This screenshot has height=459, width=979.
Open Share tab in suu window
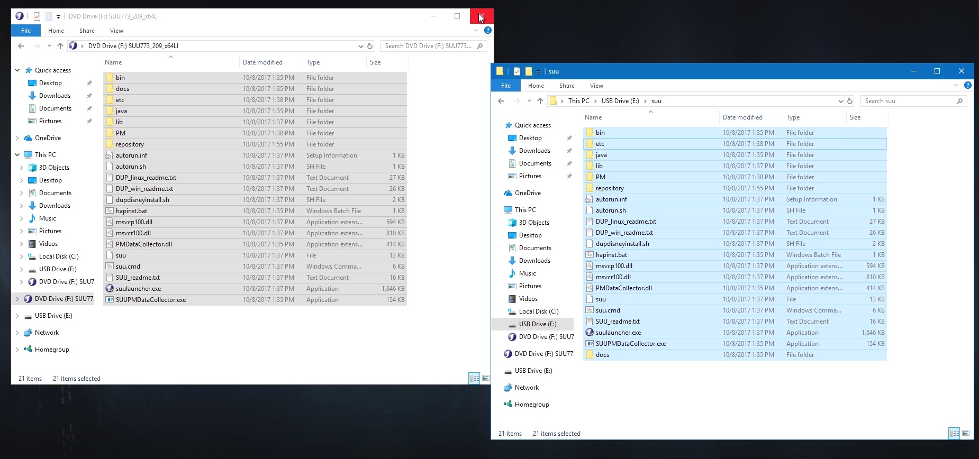(567, 86)
